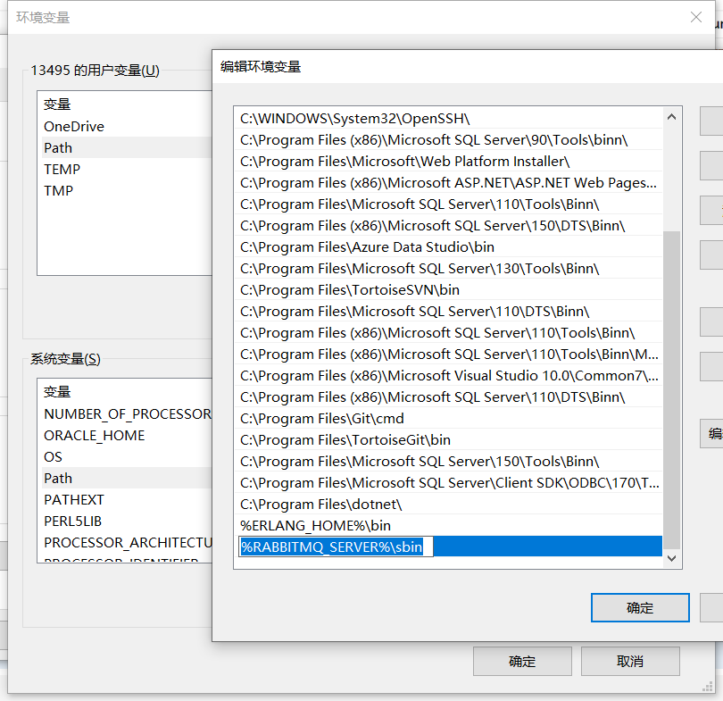This screenshot has width=723, height=701.
Task: Select Path in system variables list
Action: [127, 479]
